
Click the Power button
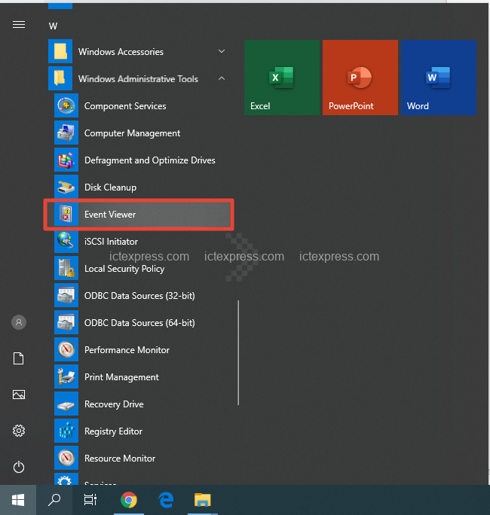(x=19, y=466)
